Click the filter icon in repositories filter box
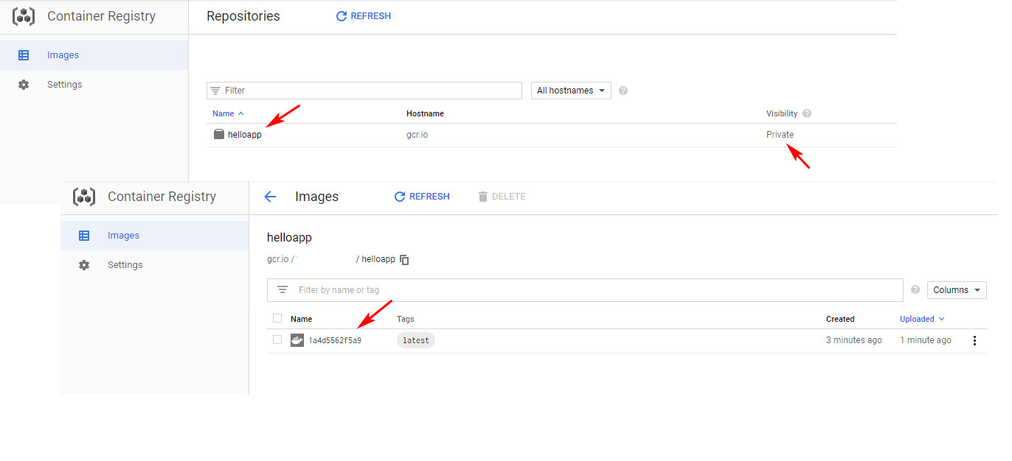Viewport: 1012px width, 461px height. click(x=215, y=91)
